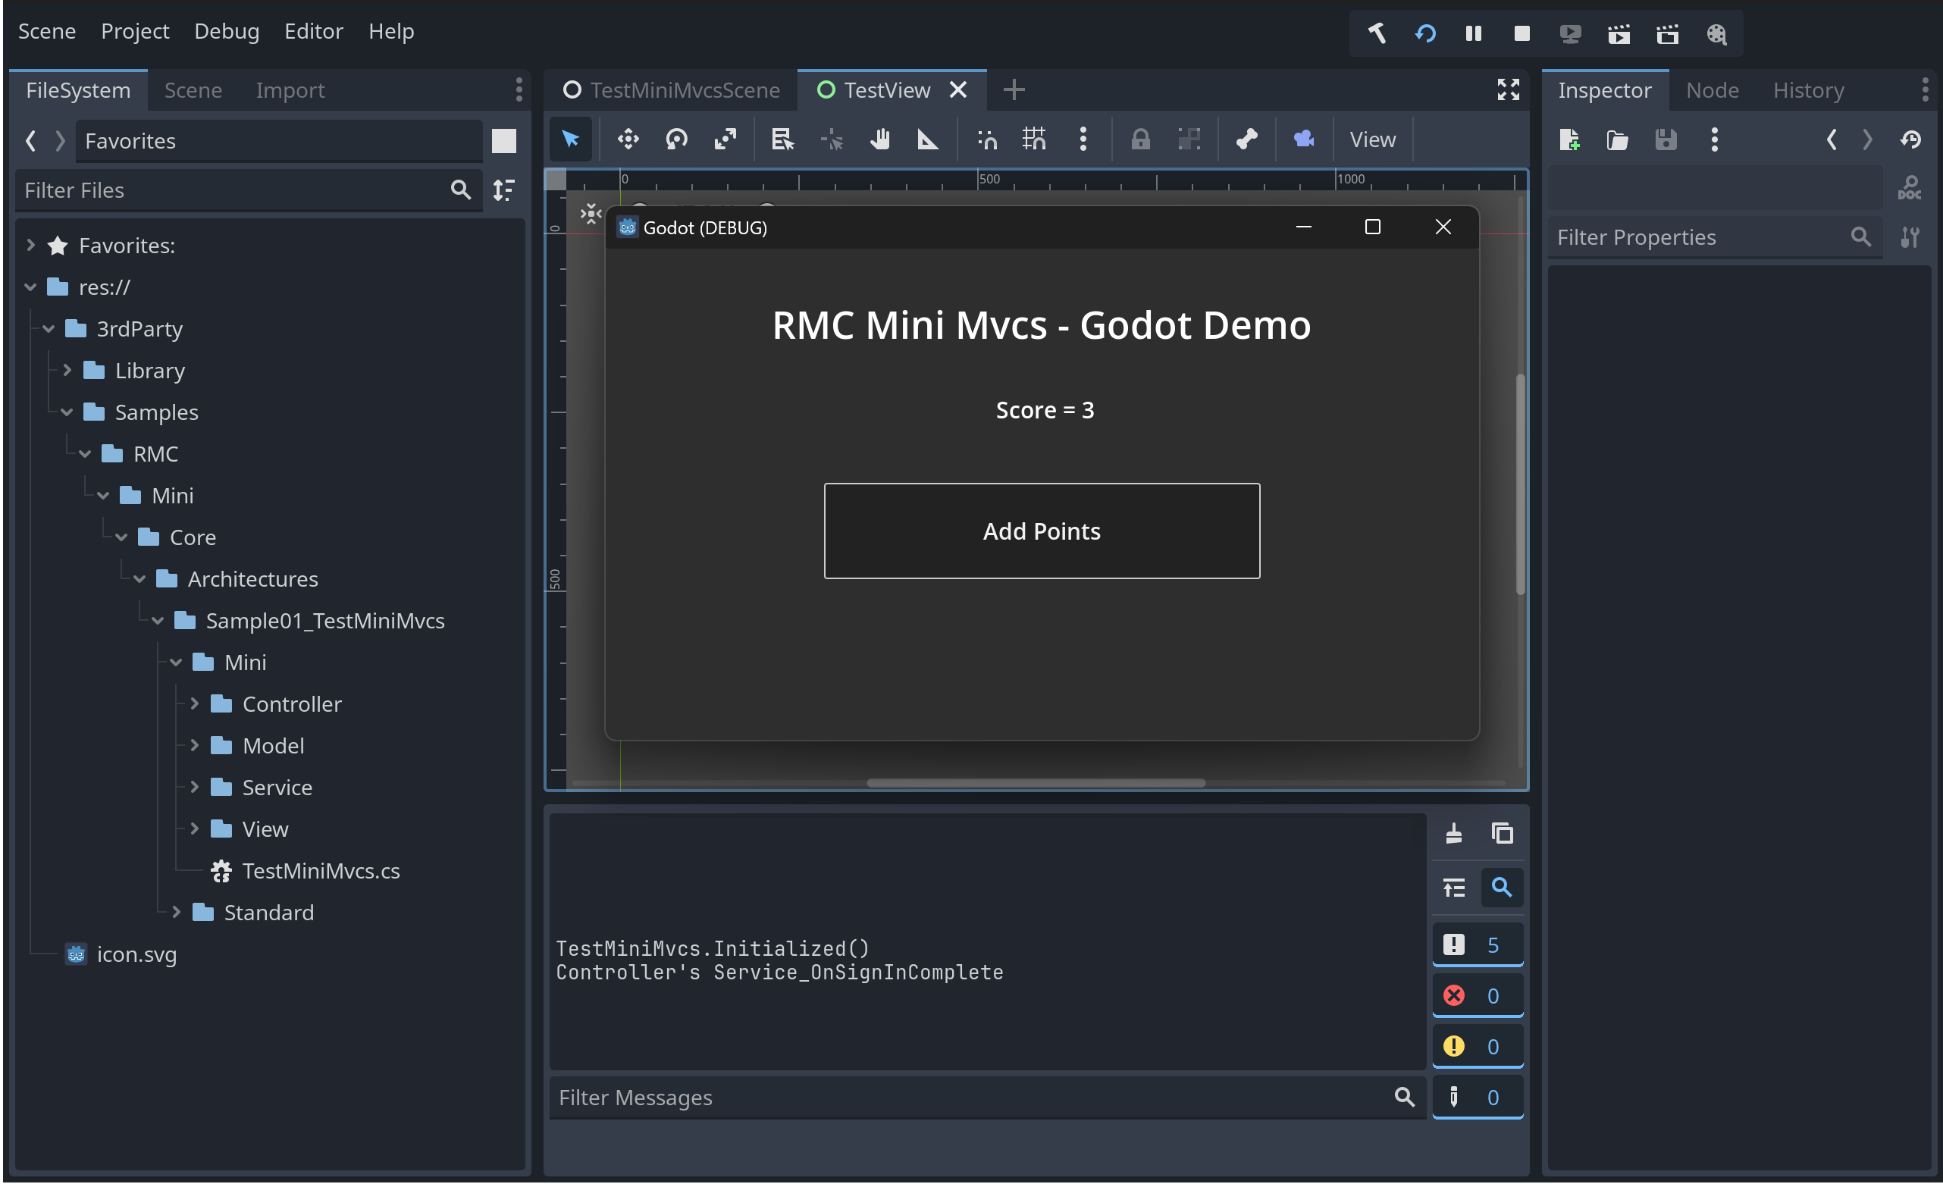
Task: Copy the output log selection
Action: [1503, 833]
